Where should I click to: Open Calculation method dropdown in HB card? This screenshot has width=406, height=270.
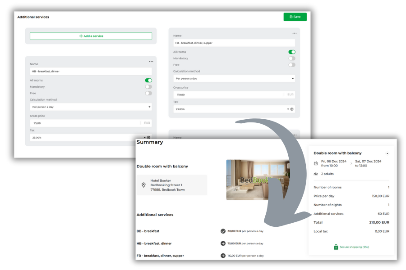[x=91, y=107]
